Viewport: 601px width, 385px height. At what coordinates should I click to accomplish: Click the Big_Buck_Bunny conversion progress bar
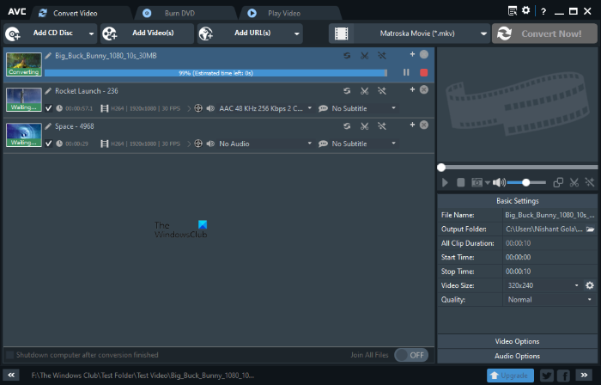(216, 73)
